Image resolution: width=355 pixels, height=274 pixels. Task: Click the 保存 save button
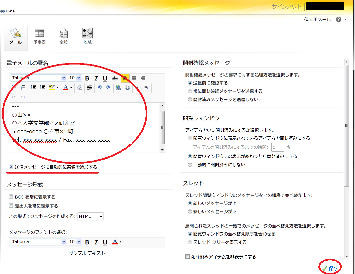330,268
